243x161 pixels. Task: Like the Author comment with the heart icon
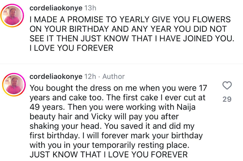[x=227, y=86]
